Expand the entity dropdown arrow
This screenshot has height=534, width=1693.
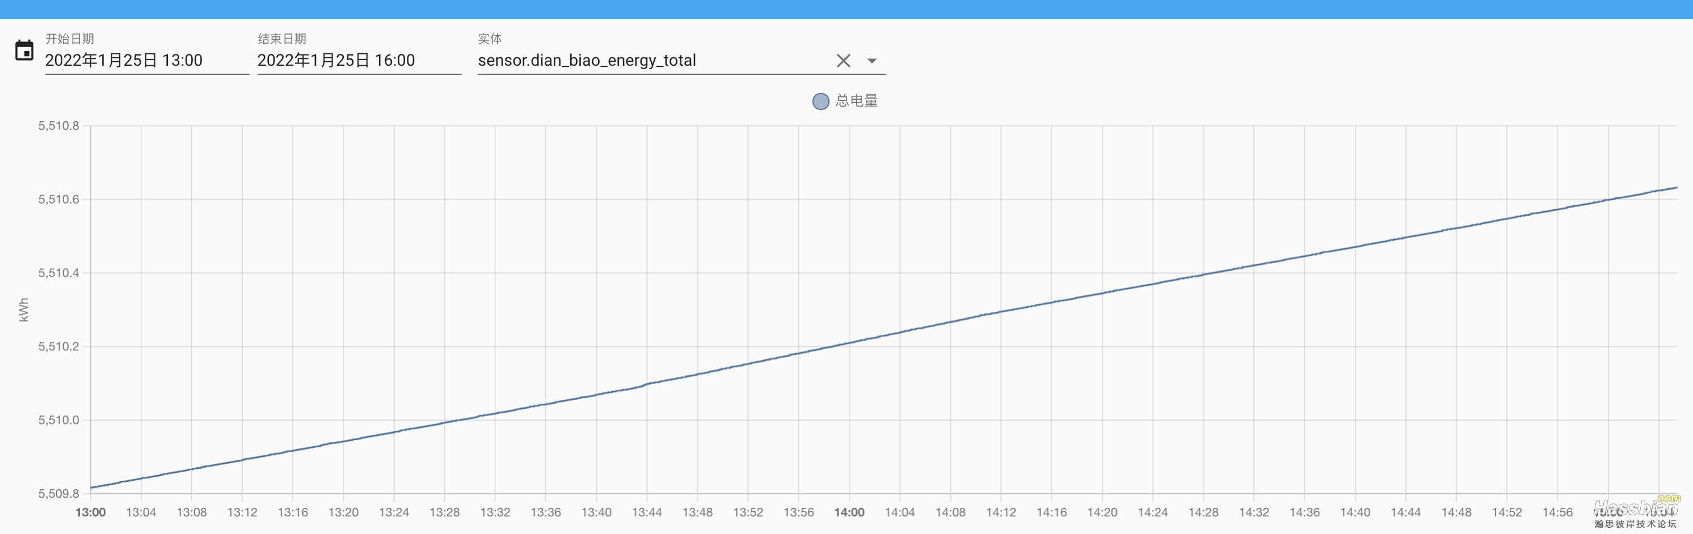[871, 61]
